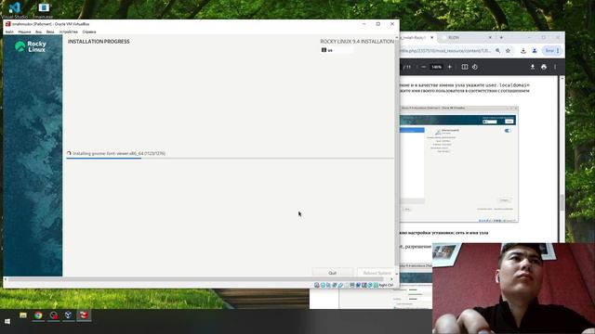Click the package installation status text
595x334 pixels.
[119, 153]
